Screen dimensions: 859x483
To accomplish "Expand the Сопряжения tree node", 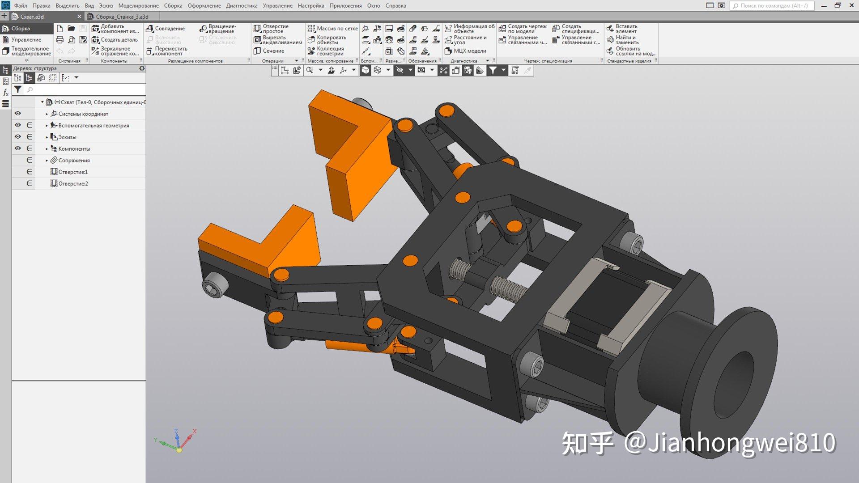I will (47, 160).
